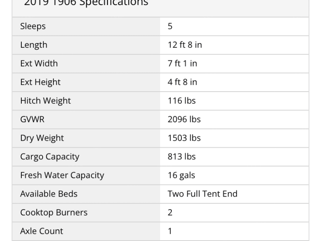
Task: Click the Cargo Capacity label
Action: click(x=50, y=156)
